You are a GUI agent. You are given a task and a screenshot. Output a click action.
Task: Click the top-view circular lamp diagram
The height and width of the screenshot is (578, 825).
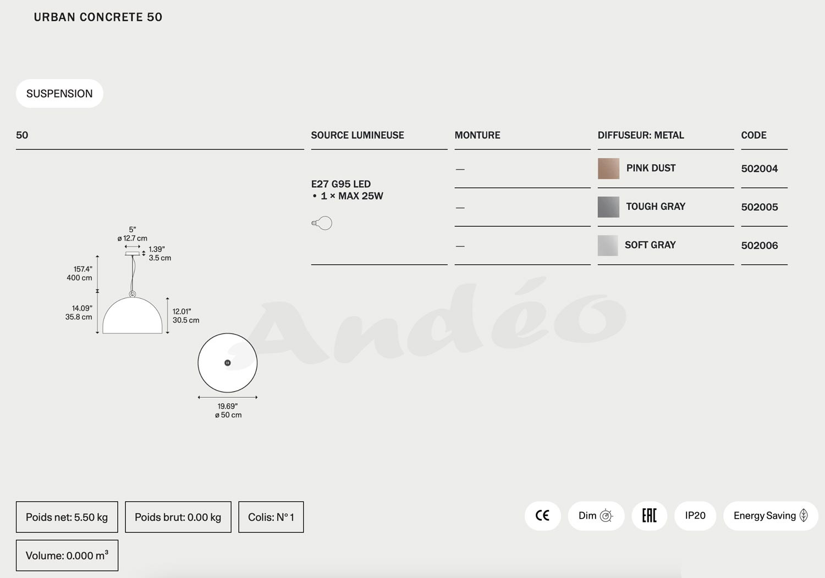pos(228,363)
